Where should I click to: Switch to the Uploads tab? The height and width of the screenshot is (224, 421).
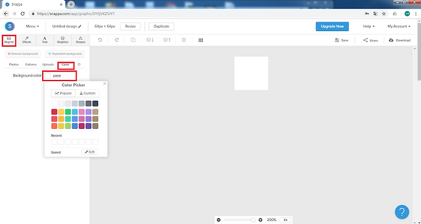point(48,65)
